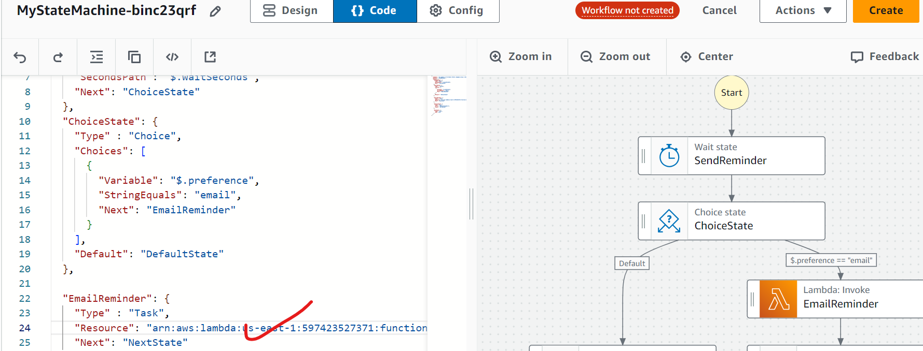
Task: Zoom out of the workflow graph
Action: 615,57
